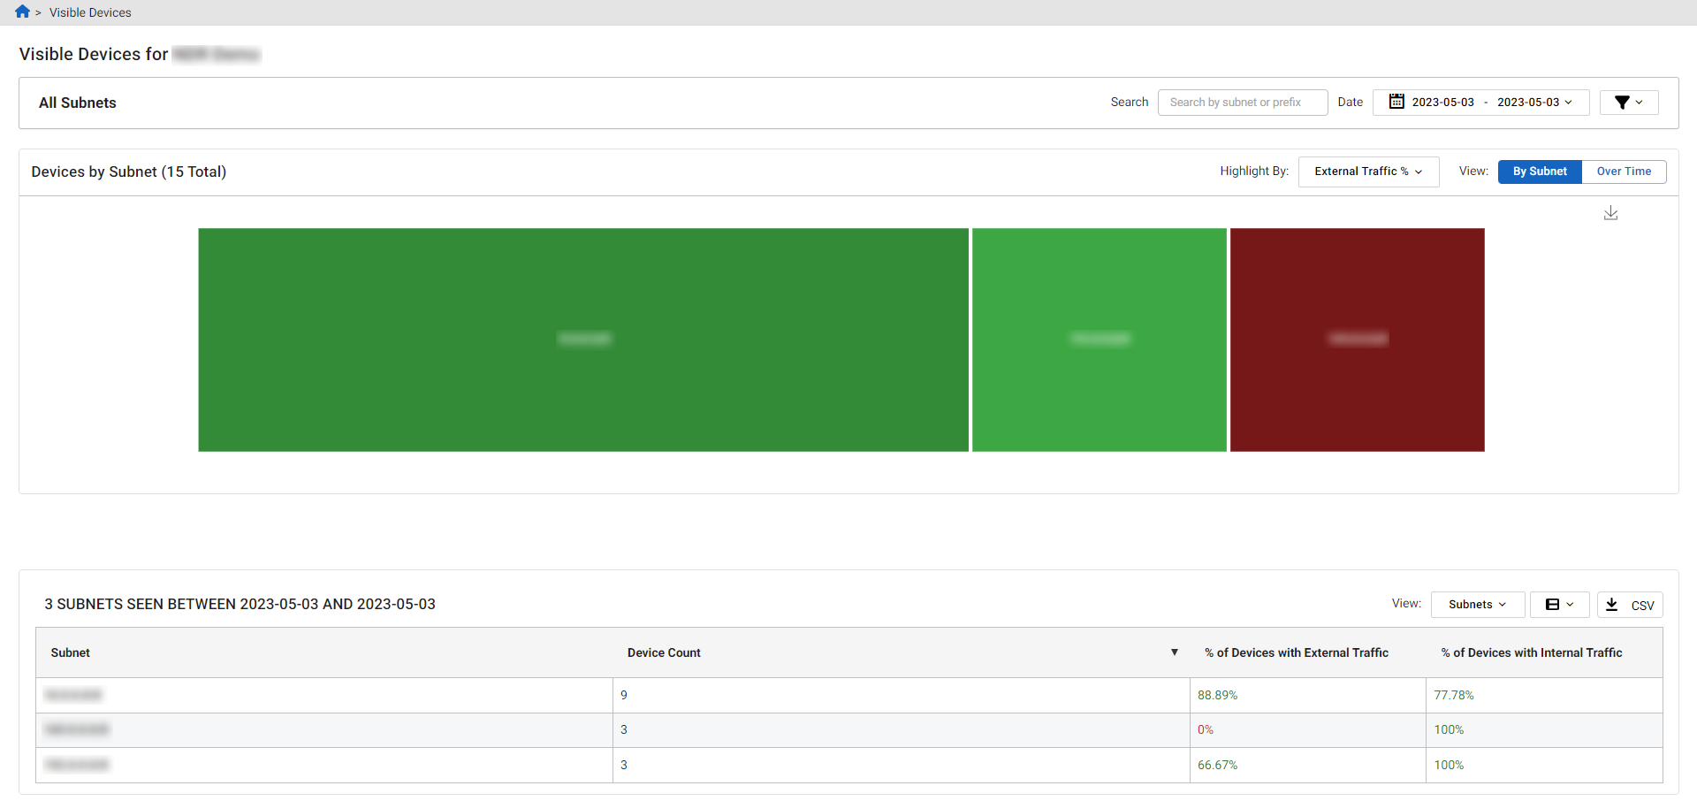This screenshot has width=1697, height=801.
Task: Click the 88.89% external traffic link
Action: point(1217,695)
